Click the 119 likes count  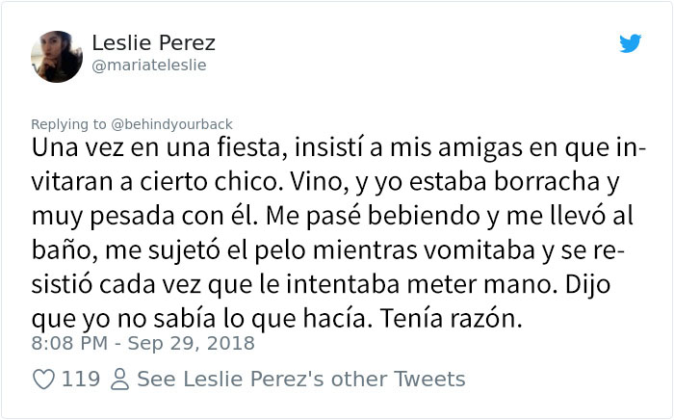click(81, 380)
